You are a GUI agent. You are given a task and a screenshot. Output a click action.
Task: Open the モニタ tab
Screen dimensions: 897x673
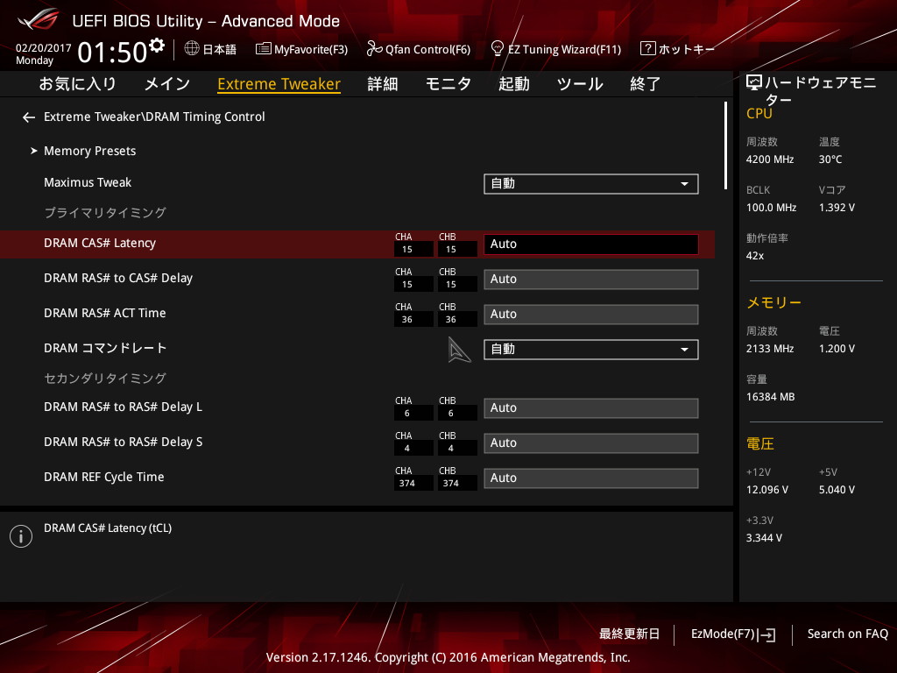448,84
